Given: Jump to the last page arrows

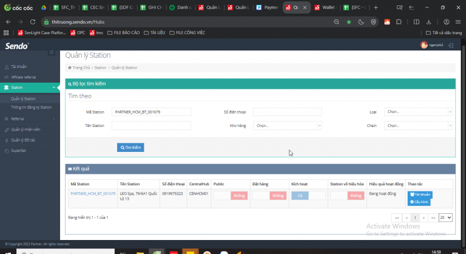Looking at the screenshot, I should tap(433, 218).
